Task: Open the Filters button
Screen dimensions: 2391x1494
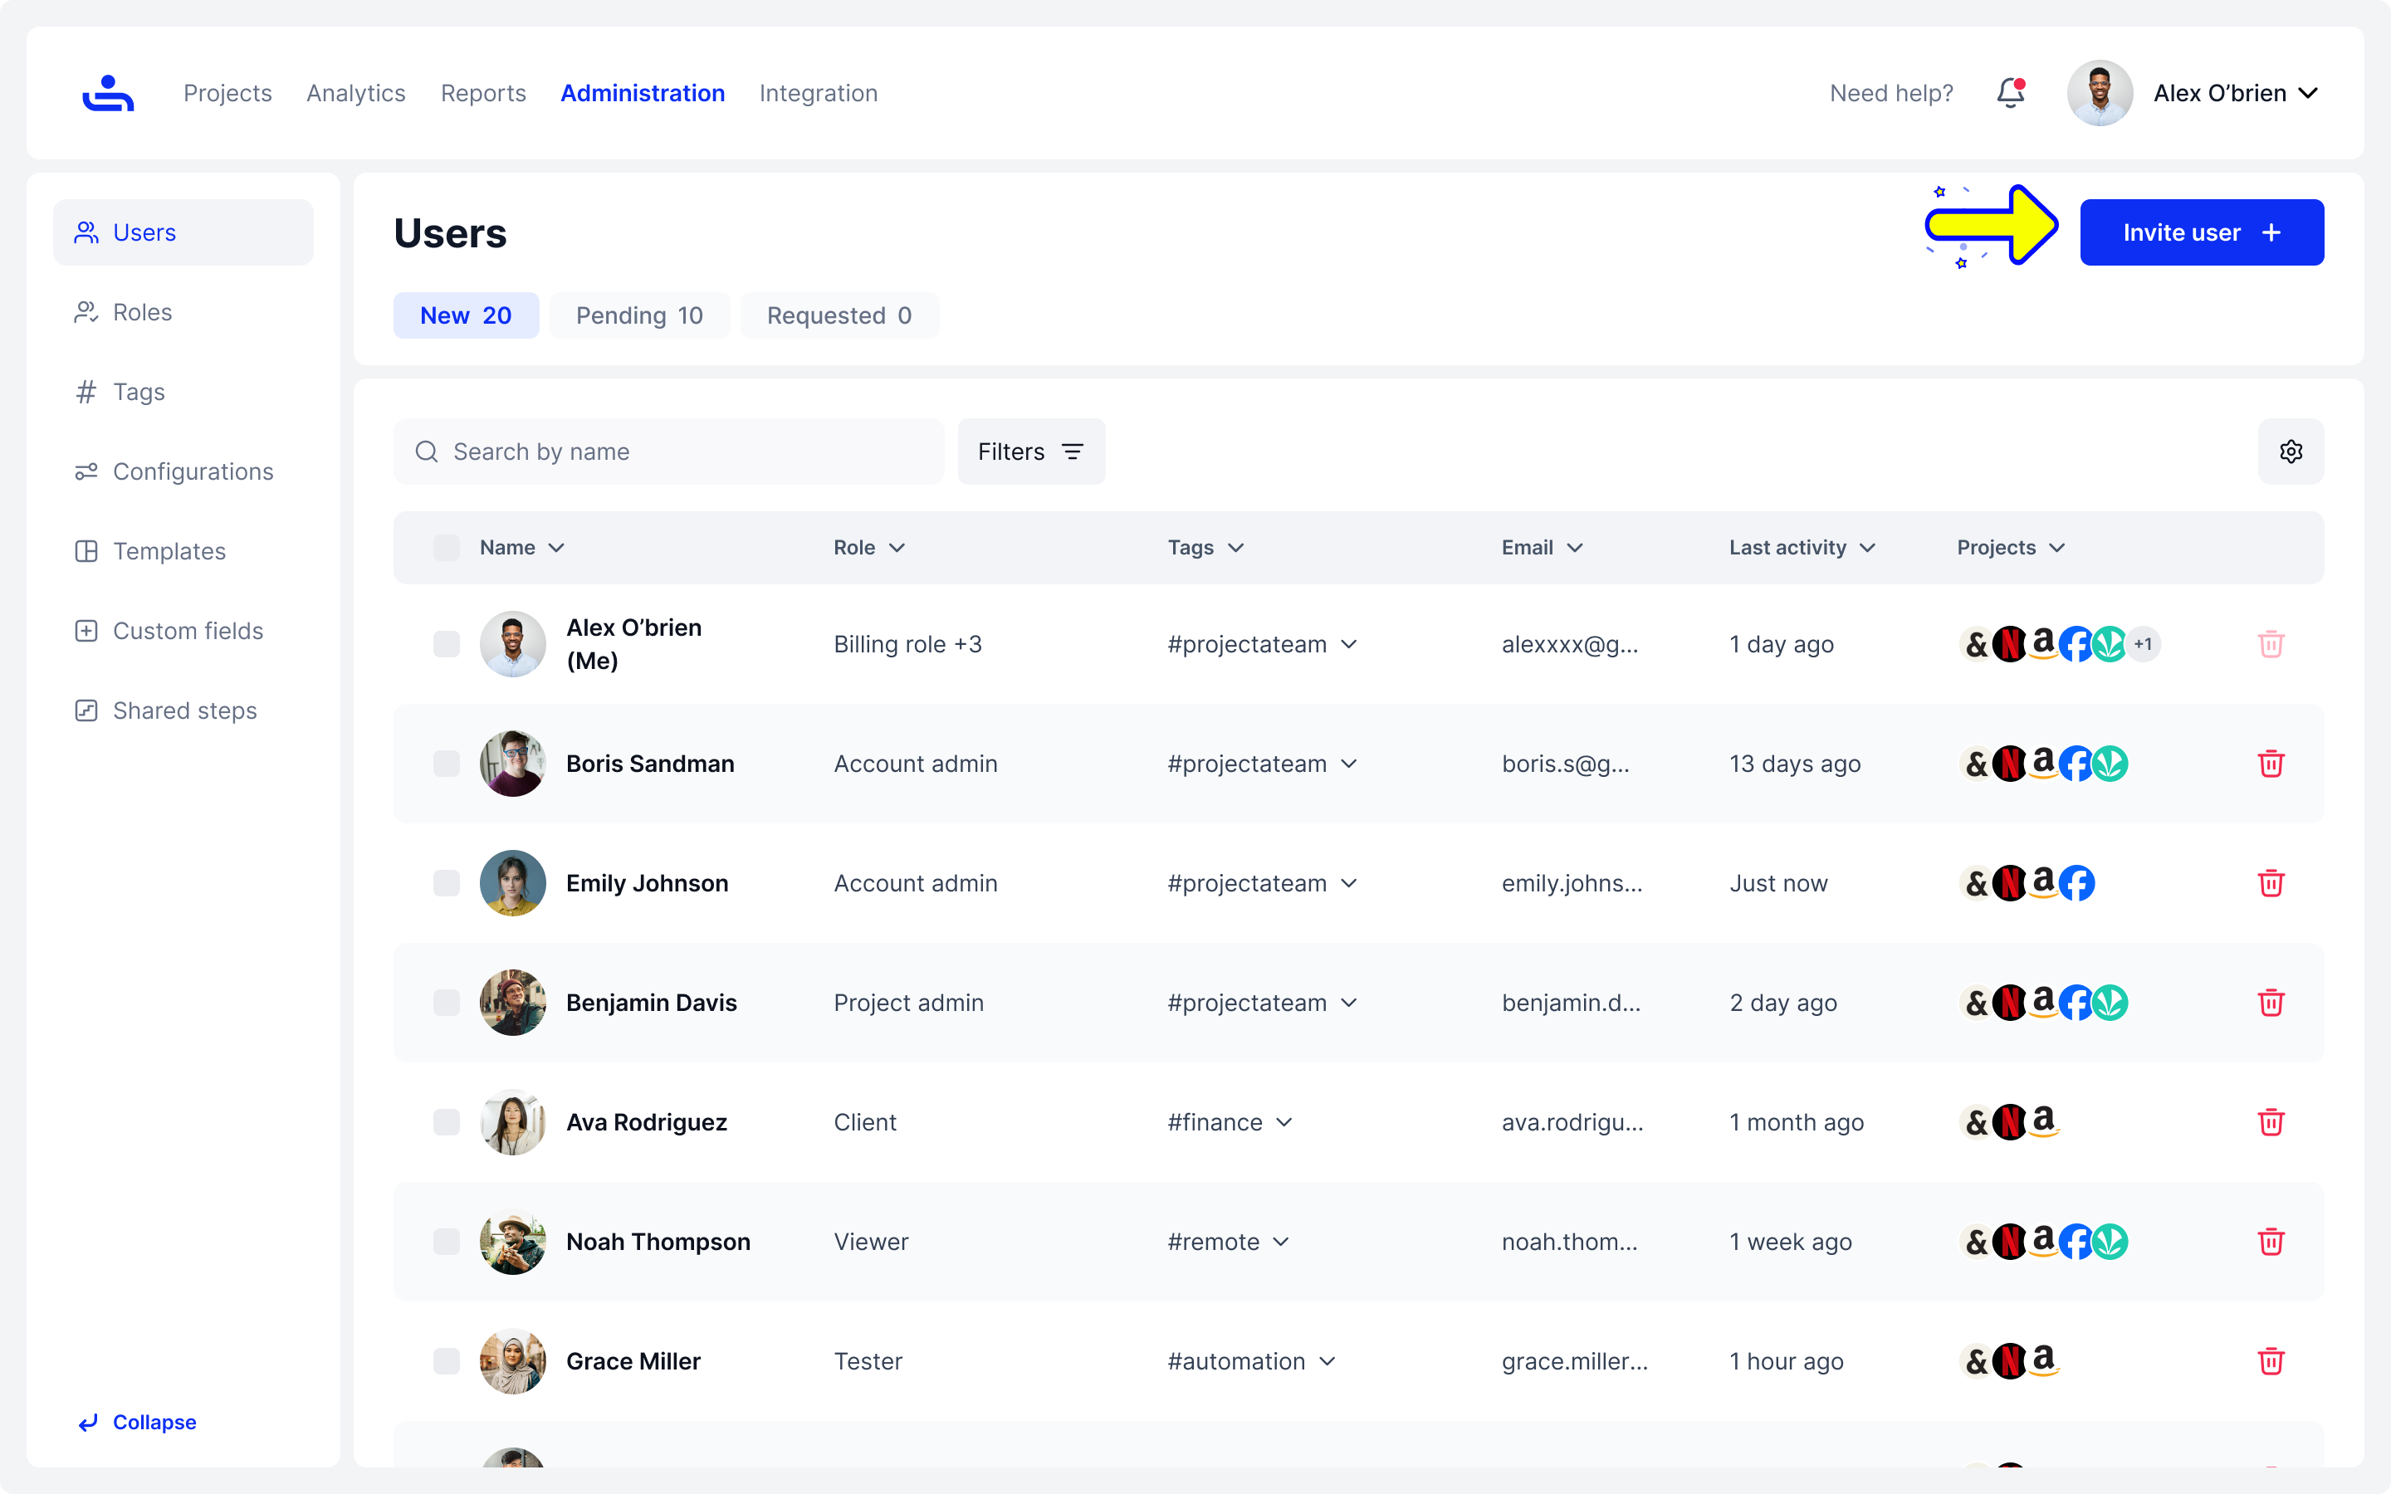Action: click(x=1030, y=452)
